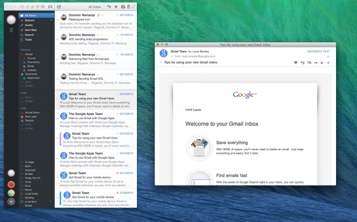
Task: Open the more actions dropdown arrow in message window
Action: tap(329, 63)
